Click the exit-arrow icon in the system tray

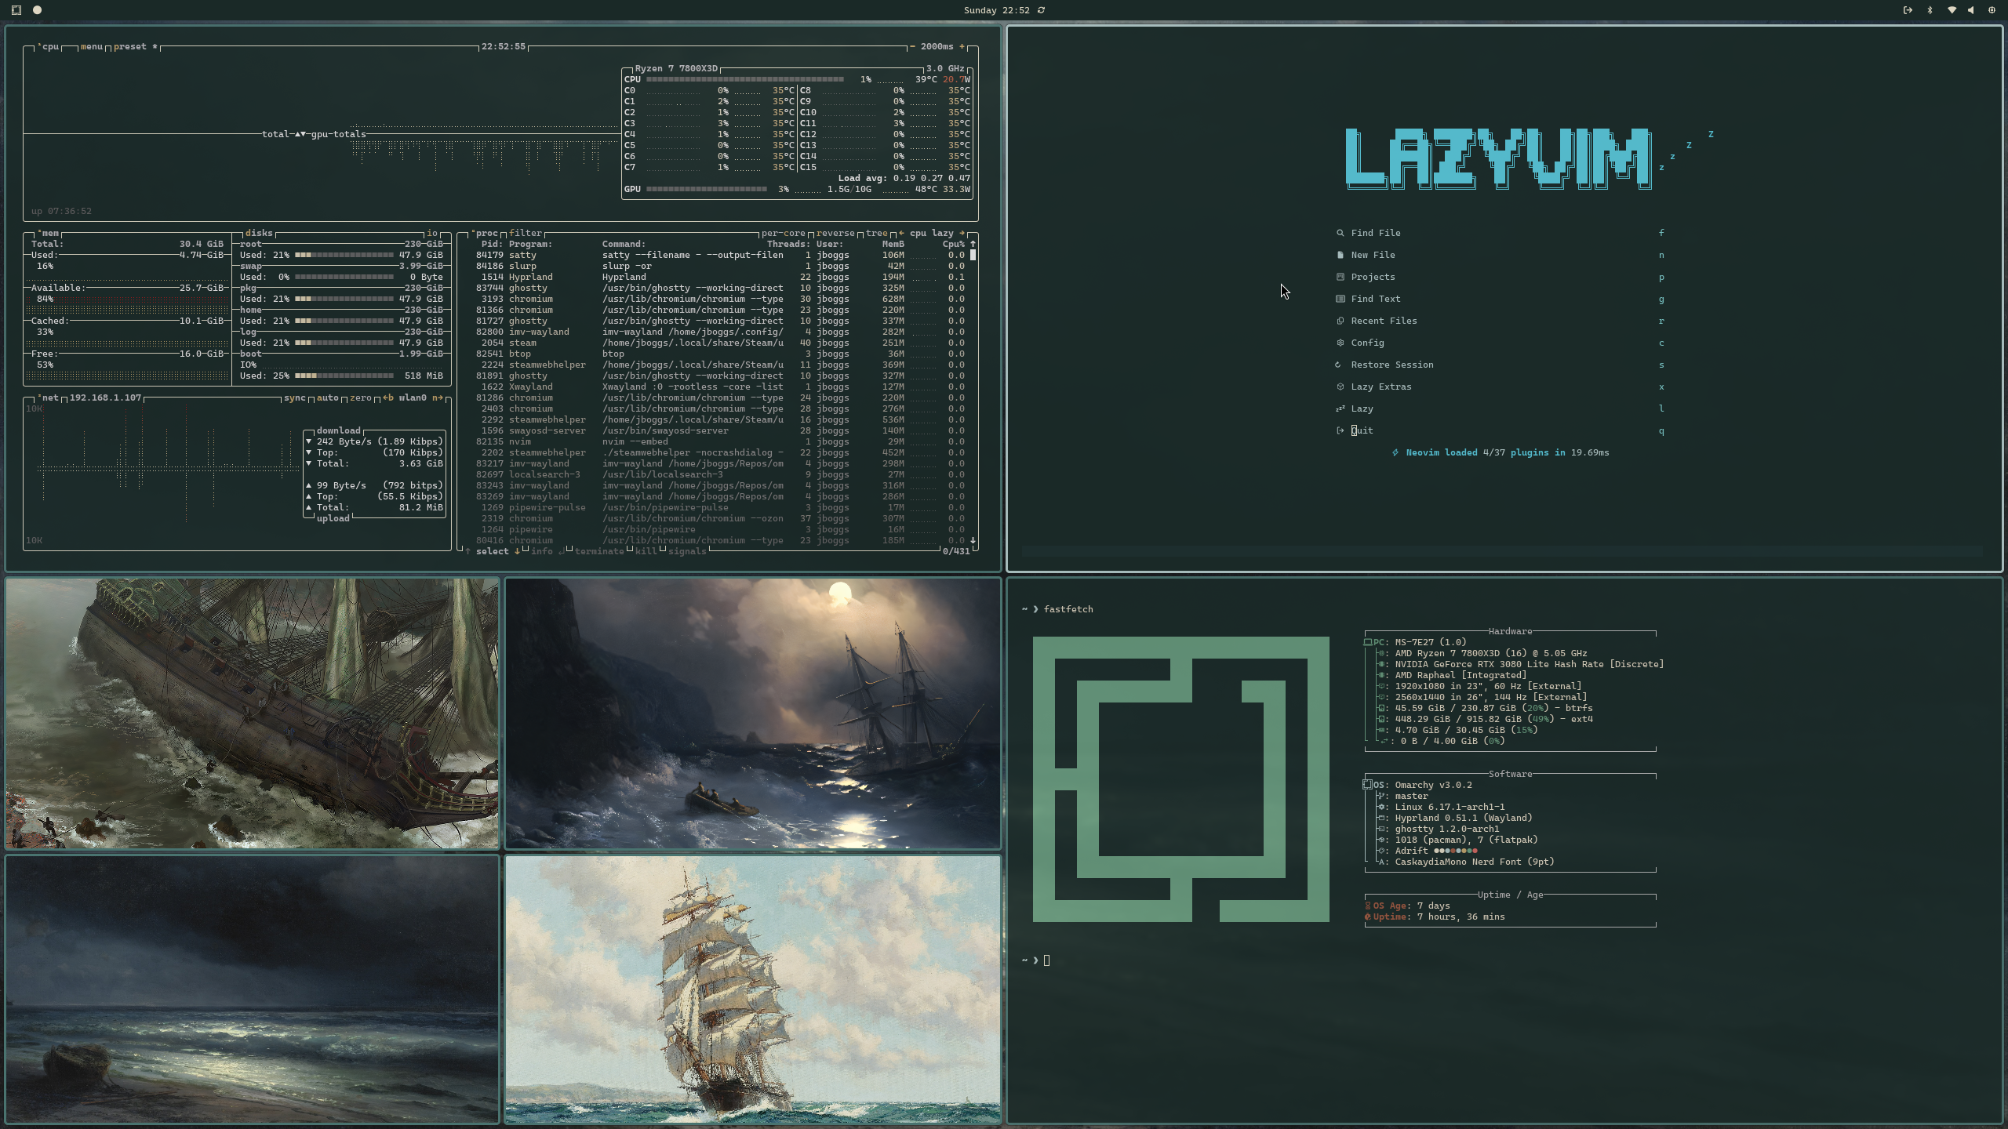pos(1908,10)
